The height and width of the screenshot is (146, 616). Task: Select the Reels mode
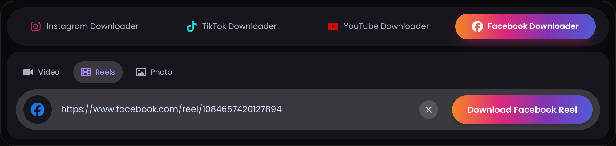(98, 72)
